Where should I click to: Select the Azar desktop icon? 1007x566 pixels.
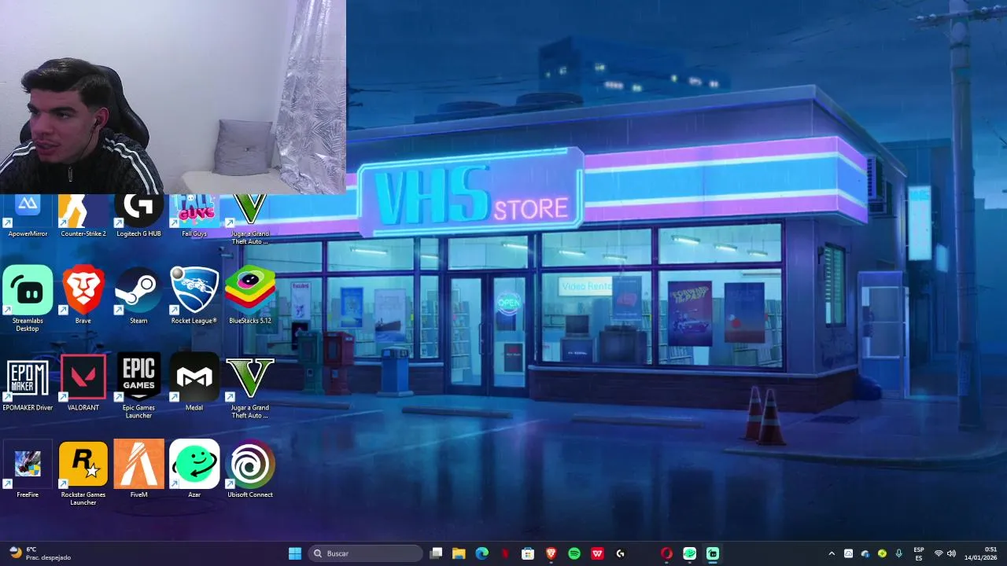(194, 469)
